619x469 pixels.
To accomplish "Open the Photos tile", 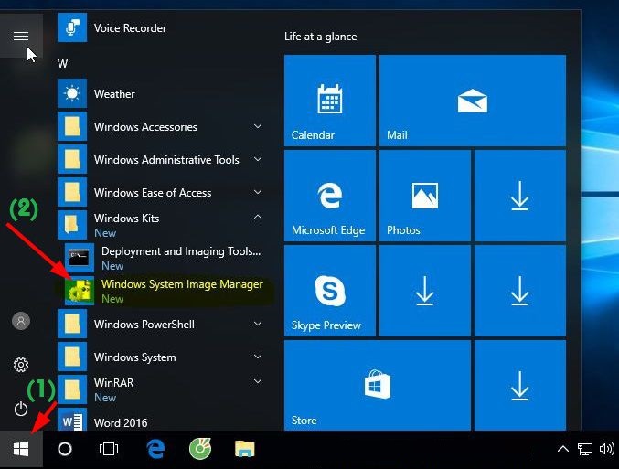I will point(425,196).
